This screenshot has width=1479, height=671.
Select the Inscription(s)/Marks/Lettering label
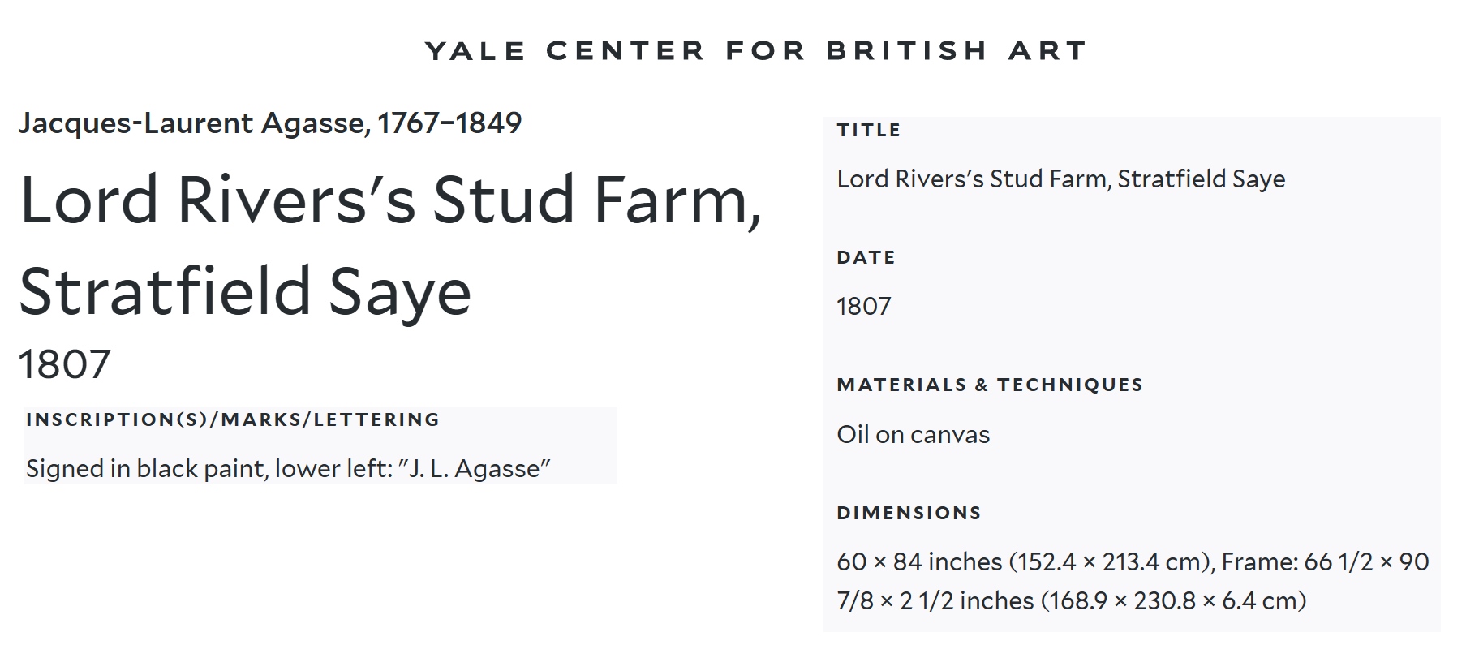[233, 419]
